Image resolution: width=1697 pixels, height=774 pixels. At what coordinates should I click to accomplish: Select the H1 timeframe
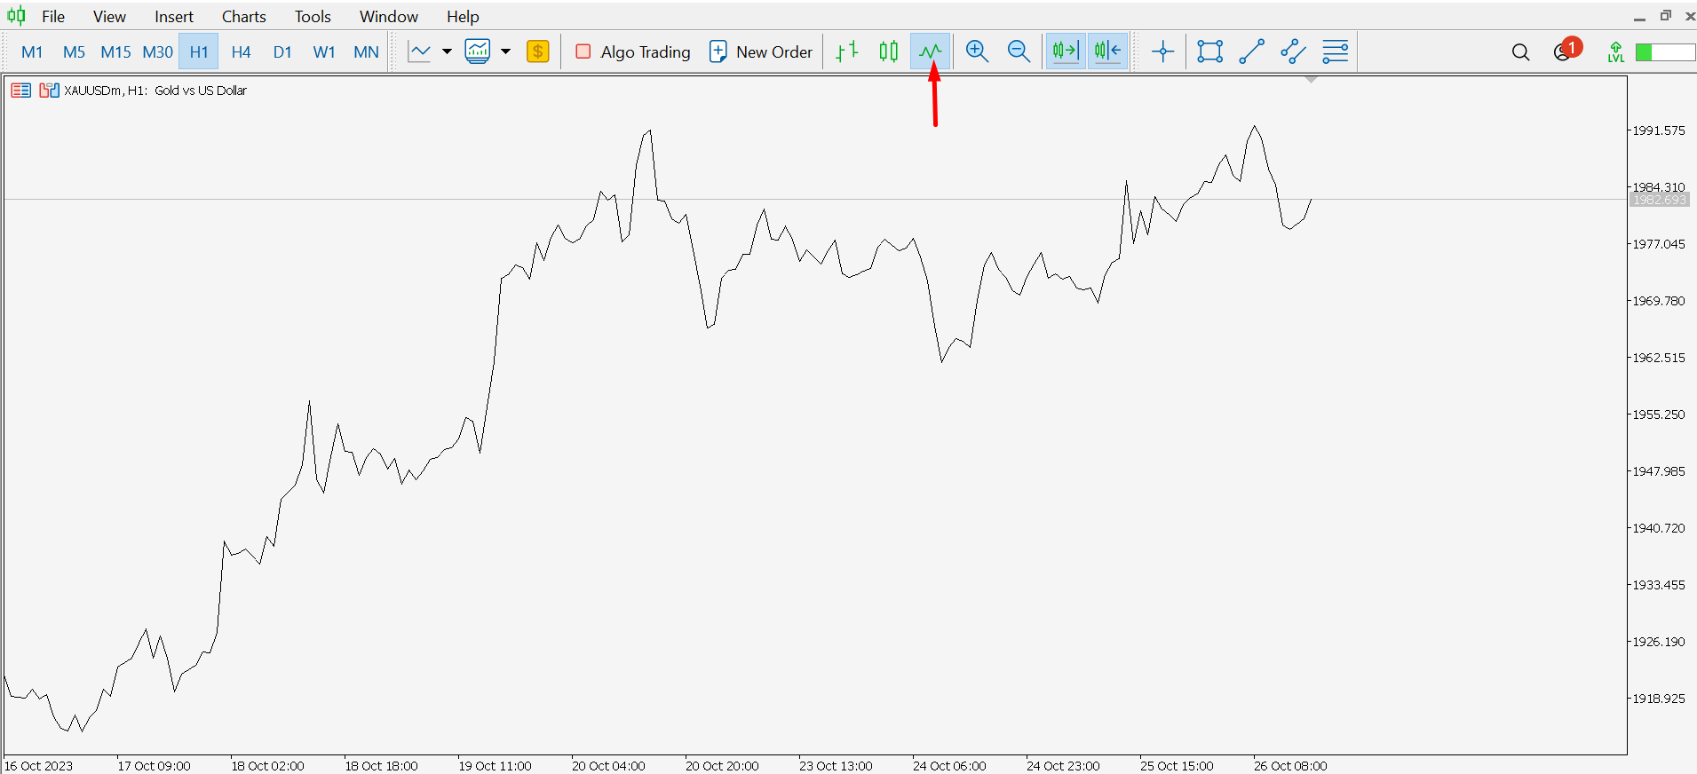(x=199, y=51)
